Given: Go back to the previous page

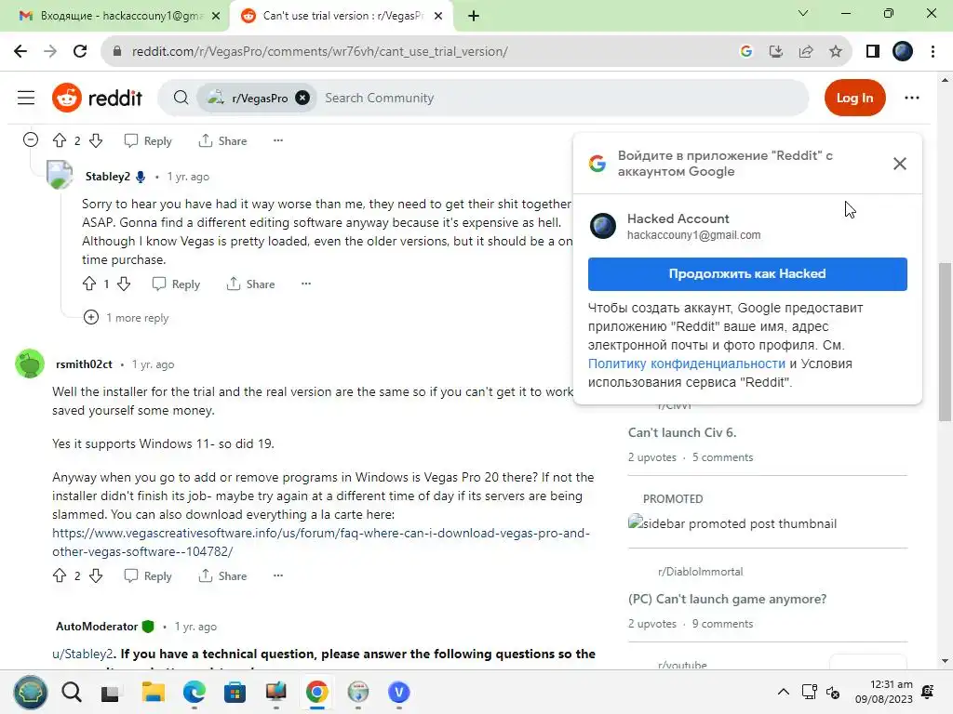Looking at the screenshot, I should click(20, 52).
